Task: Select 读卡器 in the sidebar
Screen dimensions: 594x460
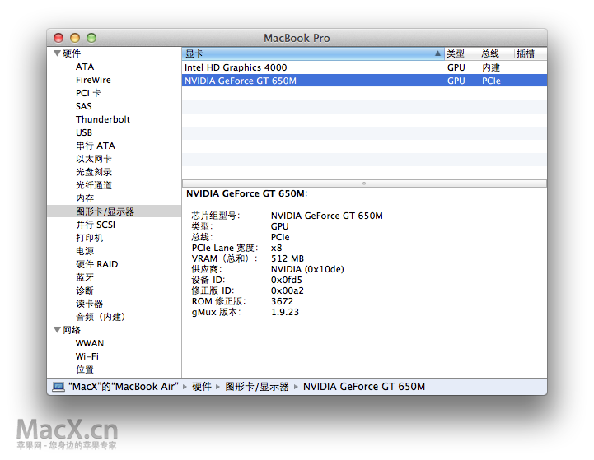Action: tap(89, 304)
